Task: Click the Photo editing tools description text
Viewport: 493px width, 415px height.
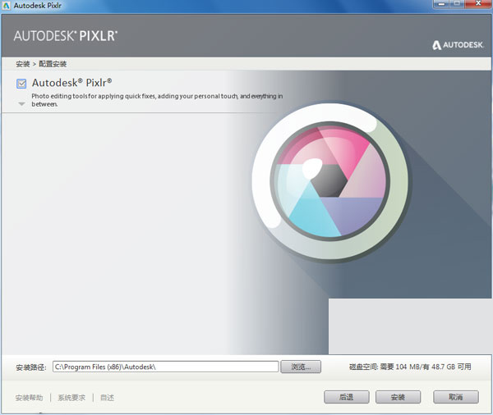Action: tap(157, 100)
